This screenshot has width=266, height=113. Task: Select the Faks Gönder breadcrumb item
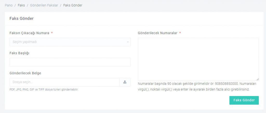click(x=73, y=5)
